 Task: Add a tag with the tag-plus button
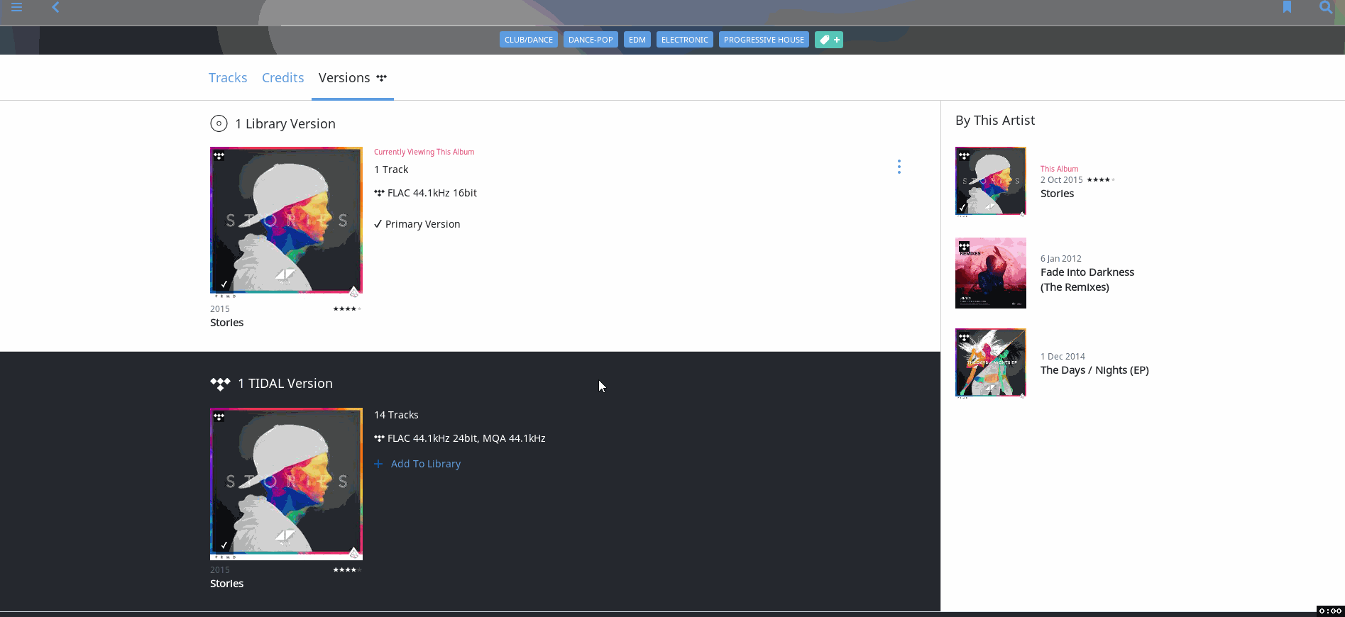pyautogui.click(x=829, y=40)
